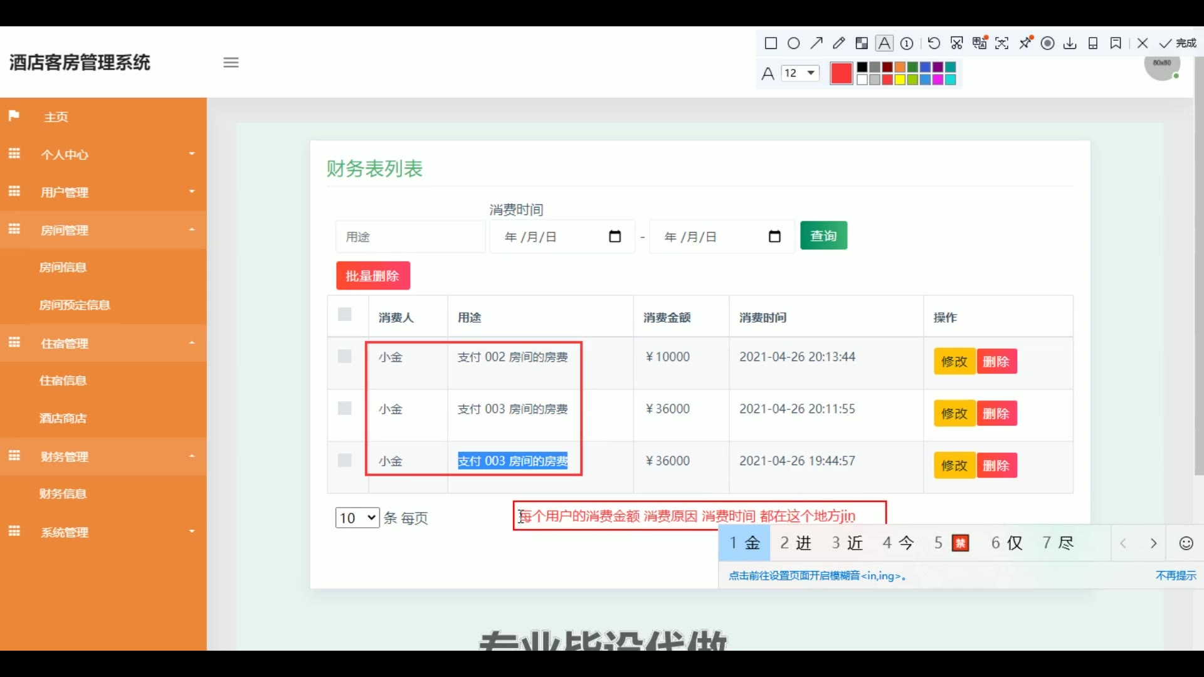Select the mosaic blur tool

(x=862, y=43)
